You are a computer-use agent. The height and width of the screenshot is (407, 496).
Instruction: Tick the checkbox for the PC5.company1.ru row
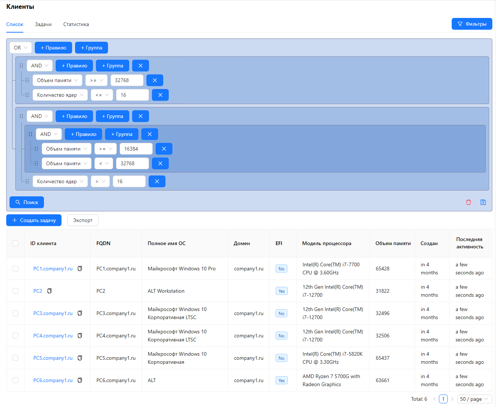[x=15, y=358]
